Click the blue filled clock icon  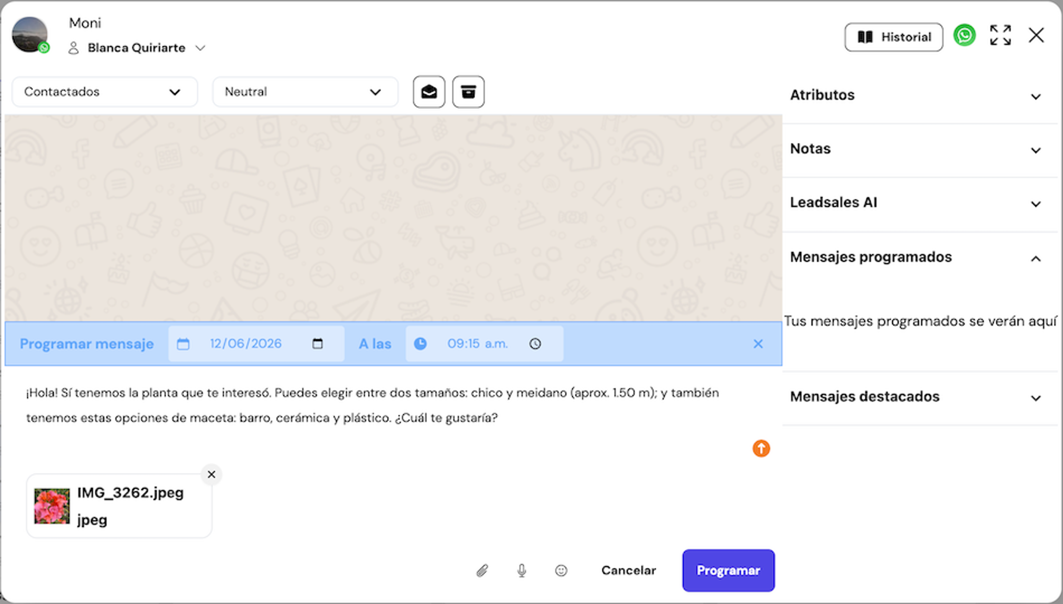coord(420,344)
